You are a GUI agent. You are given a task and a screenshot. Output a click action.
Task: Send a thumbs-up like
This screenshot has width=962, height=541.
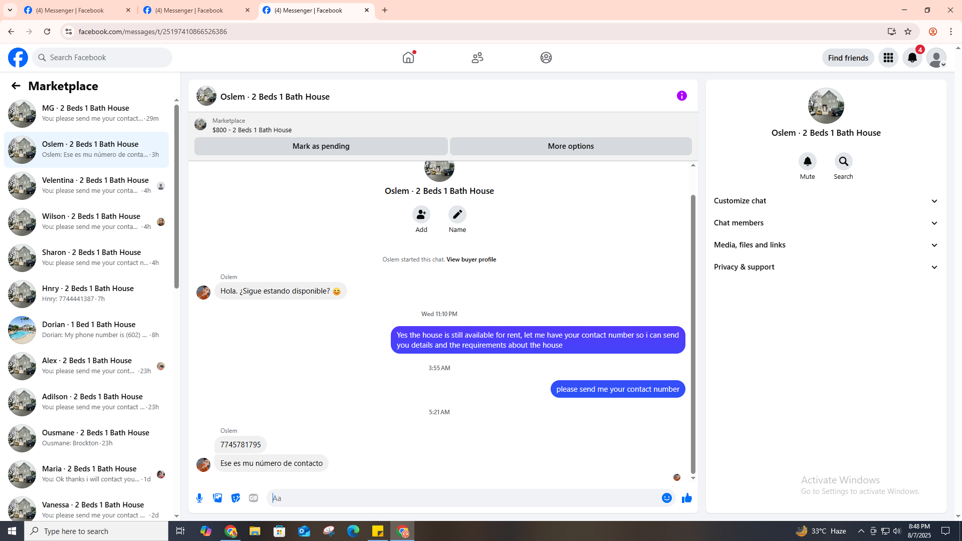pyautogui.click(x=687, y=498)
